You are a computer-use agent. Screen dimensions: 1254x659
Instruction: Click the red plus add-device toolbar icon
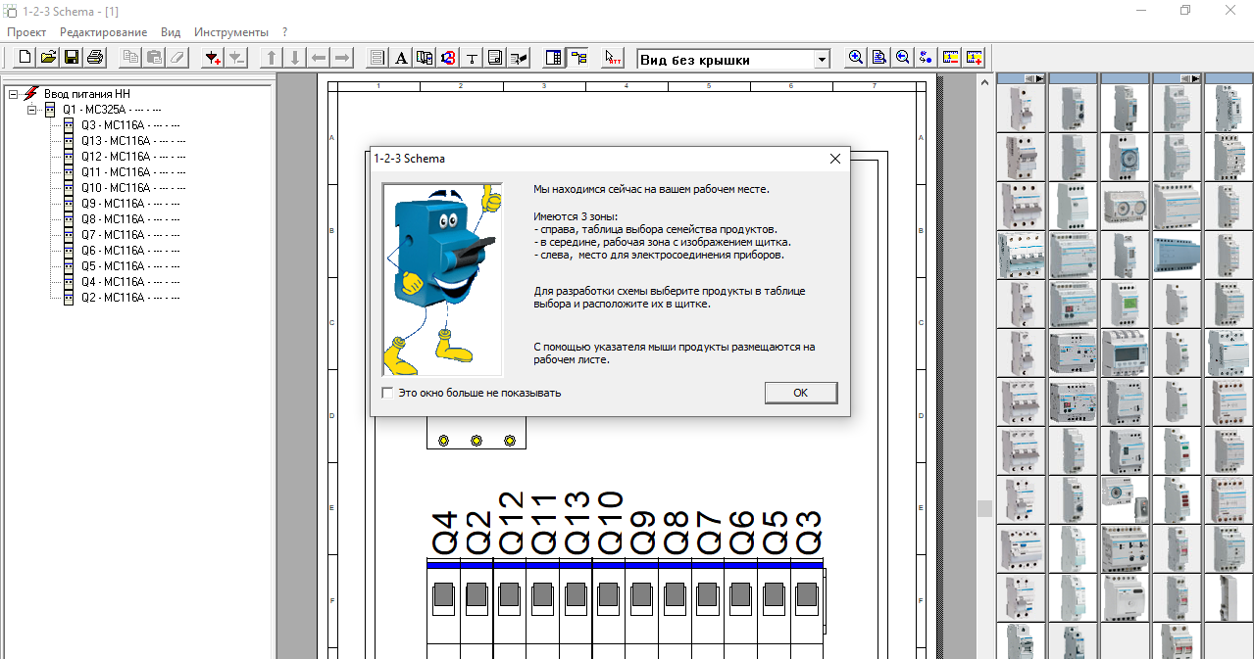pos(213,58)
